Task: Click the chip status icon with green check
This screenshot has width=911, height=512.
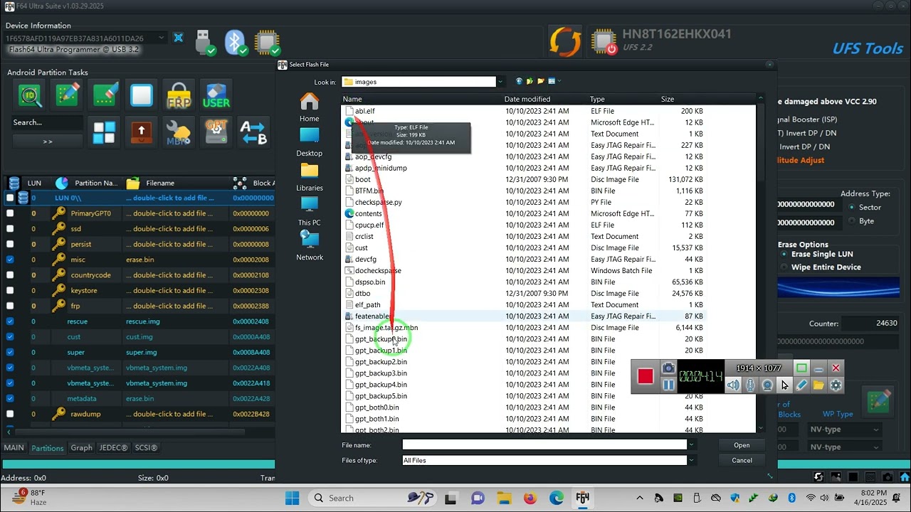Action: point(267,42)
